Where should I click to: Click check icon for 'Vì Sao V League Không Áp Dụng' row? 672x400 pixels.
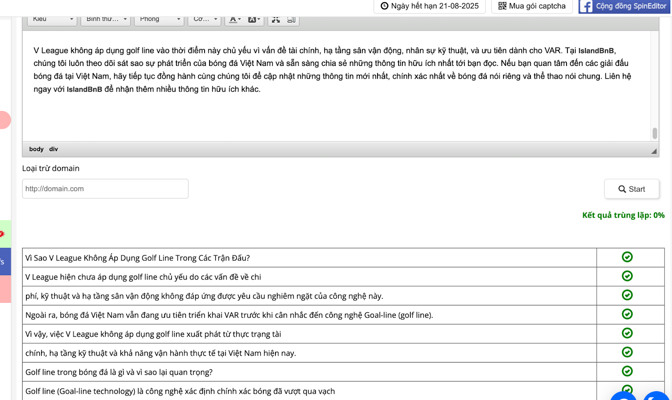click(627, 257)
